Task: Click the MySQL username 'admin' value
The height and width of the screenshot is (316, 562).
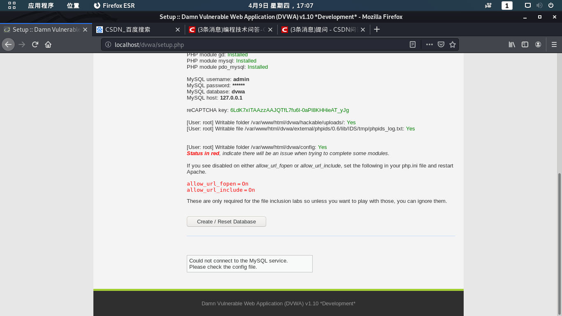Action: coord(241,79)
